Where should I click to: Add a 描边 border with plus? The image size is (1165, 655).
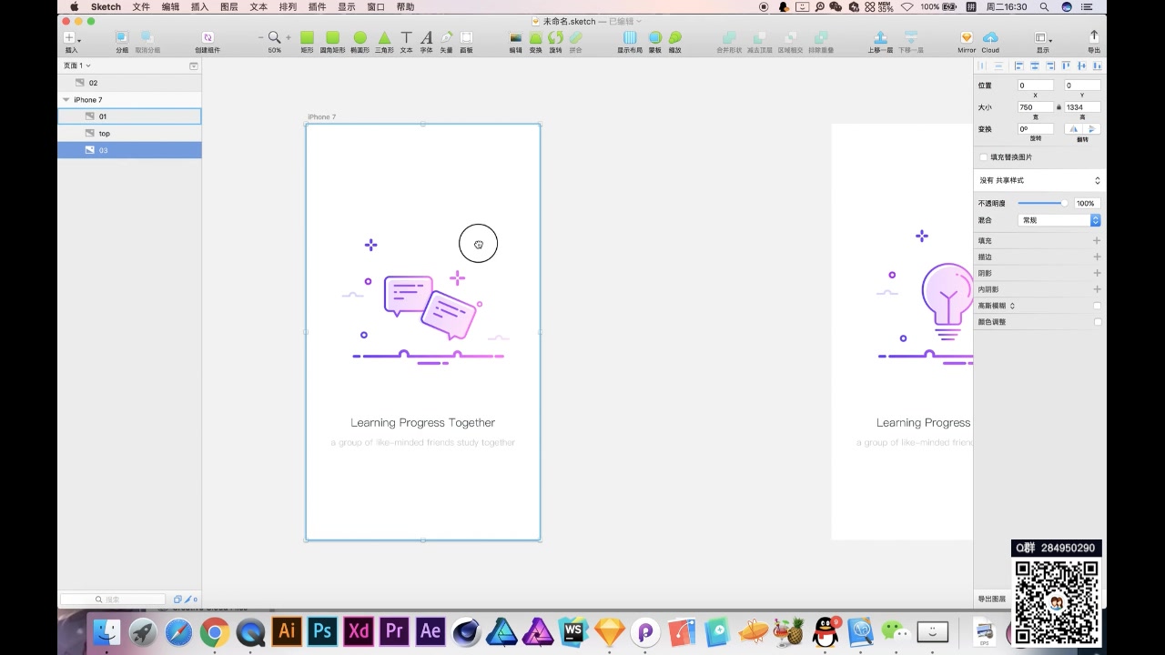[x=1097, y=257]
